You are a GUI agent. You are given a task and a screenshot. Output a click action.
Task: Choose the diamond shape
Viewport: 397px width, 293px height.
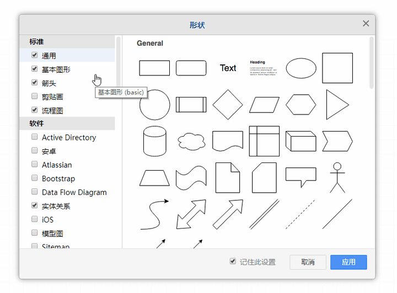tap(227, 105)
